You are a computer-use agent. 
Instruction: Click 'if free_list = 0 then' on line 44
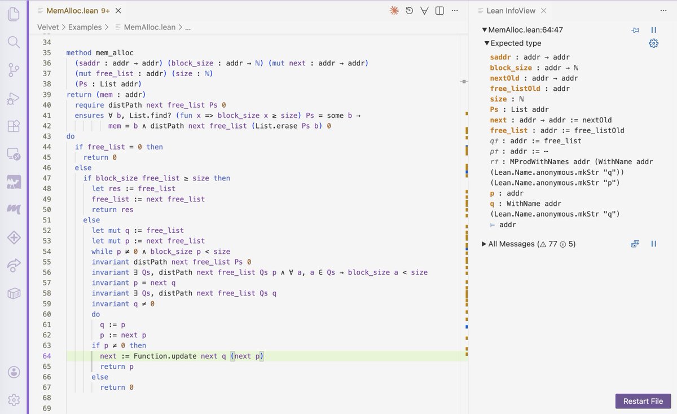pos(119,147)
